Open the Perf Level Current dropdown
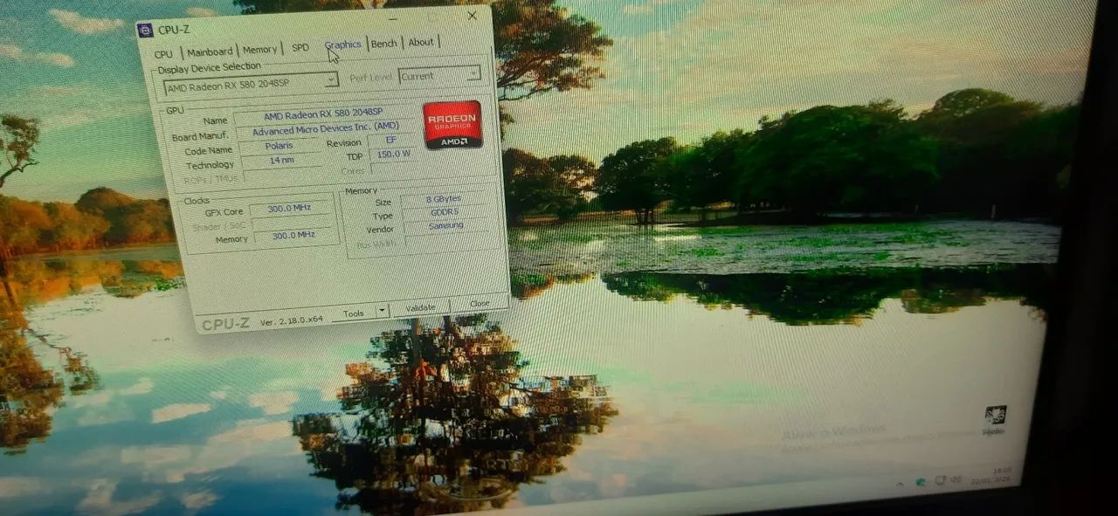 click(x=439, y=75)
